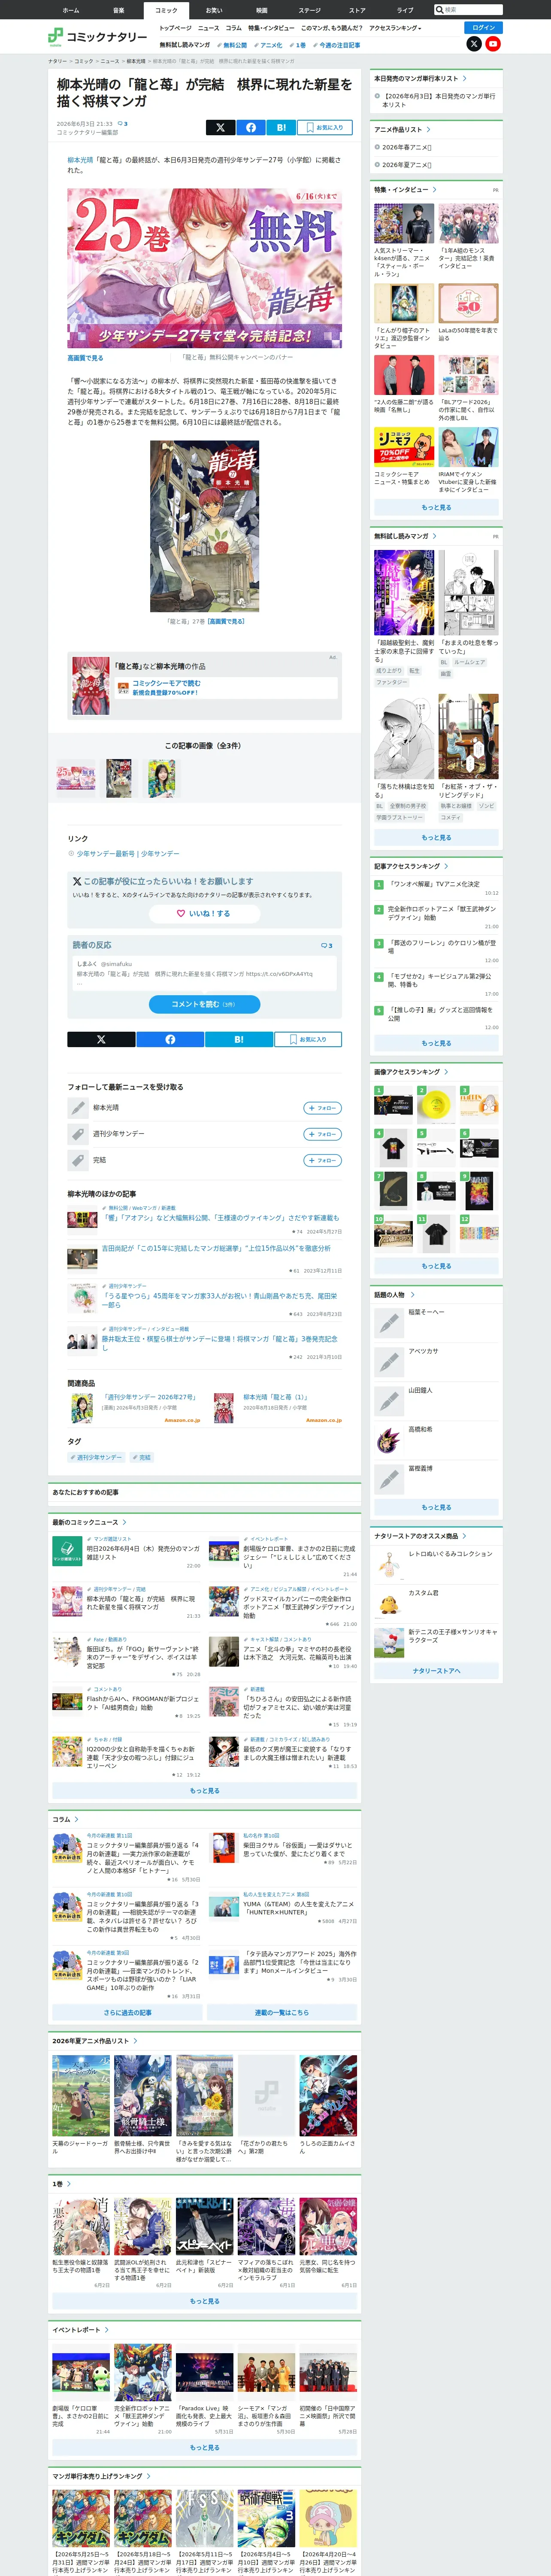The width and height of the screenshot is (551, 2576).
Task: Click the X share button below コメントを読む
Action: pos(101,1039)
